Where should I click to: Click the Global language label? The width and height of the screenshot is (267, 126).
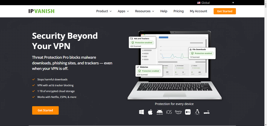coord(205,3)
